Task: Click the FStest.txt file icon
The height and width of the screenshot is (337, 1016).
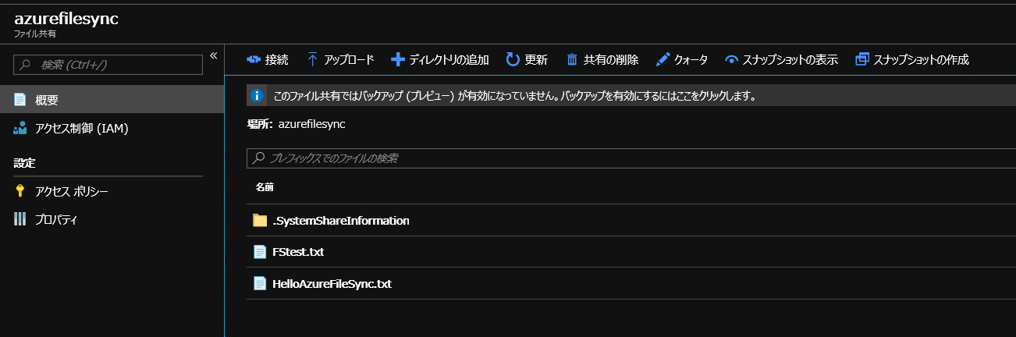Action: click(x=260, y=252)
